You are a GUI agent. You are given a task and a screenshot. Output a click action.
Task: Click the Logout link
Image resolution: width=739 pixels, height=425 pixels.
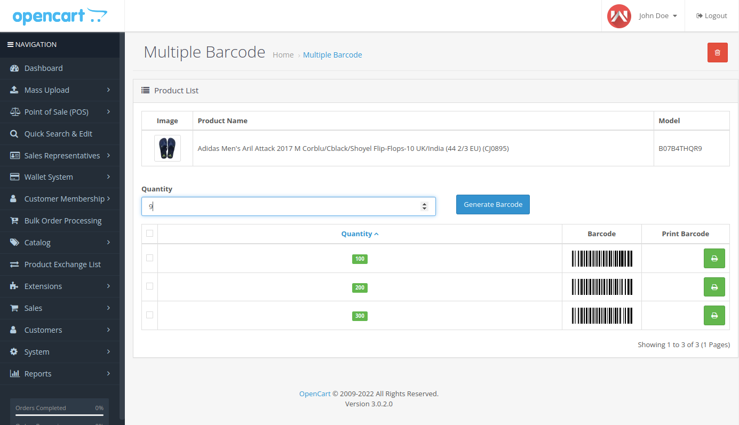click(712, 16)
